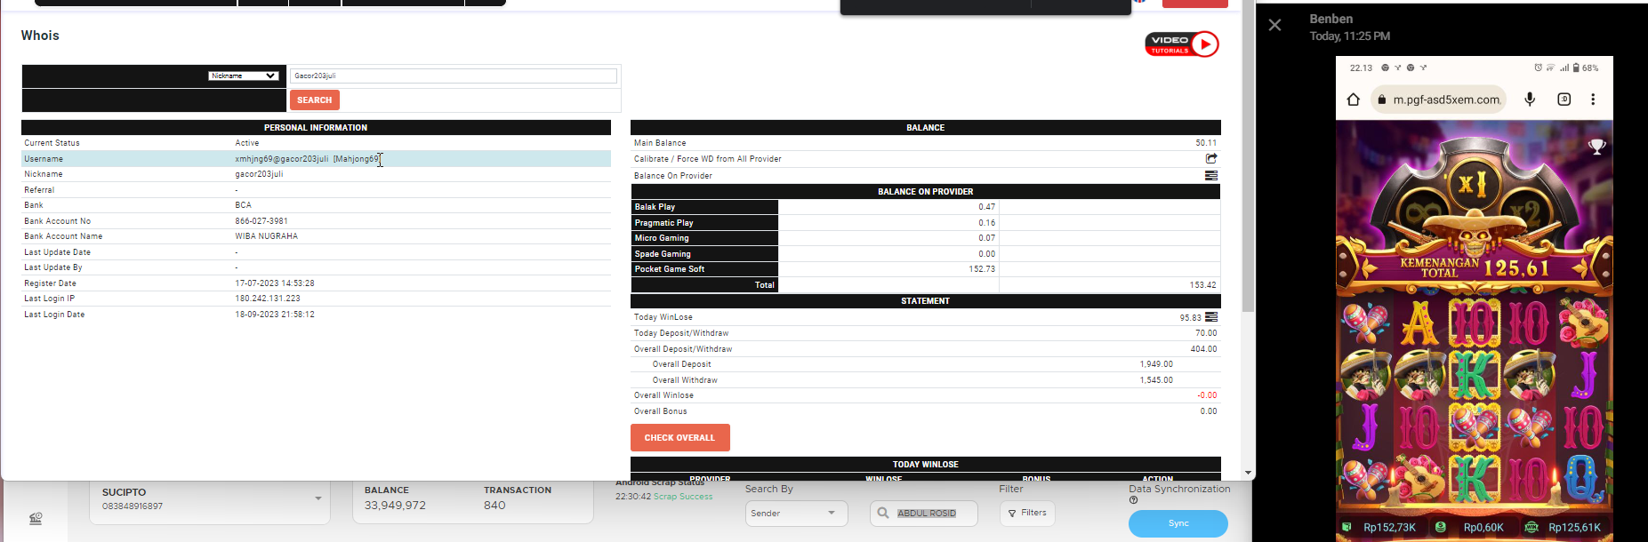Click the magnifier icon in ABDUL ROSID search box
Viewport: 1648px width, 542px height.
[x=883, y=513]
